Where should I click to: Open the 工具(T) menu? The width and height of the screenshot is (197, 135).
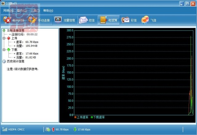[35, 10]
